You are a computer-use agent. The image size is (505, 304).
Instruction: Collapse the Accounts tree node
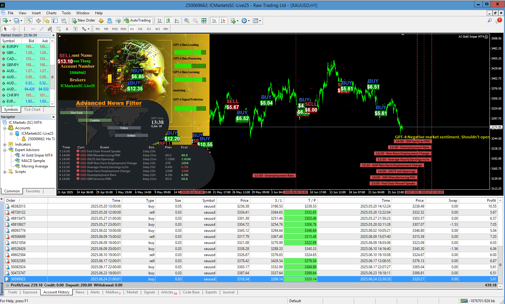[x=5, y=128]
